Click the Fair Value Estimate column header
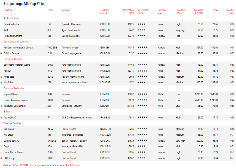This screenshot has width=236, height=168. 198,11
